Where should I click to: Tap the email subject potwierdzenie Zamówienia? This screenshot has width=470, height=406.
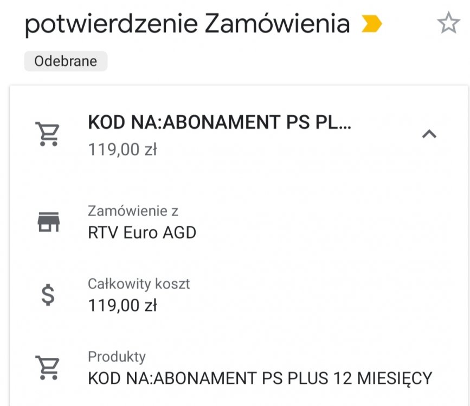click(187, 24)
